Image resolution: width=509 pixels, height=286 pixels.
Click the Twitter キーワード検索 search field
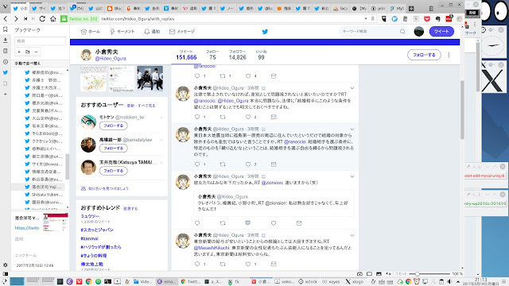pos(370,32)
